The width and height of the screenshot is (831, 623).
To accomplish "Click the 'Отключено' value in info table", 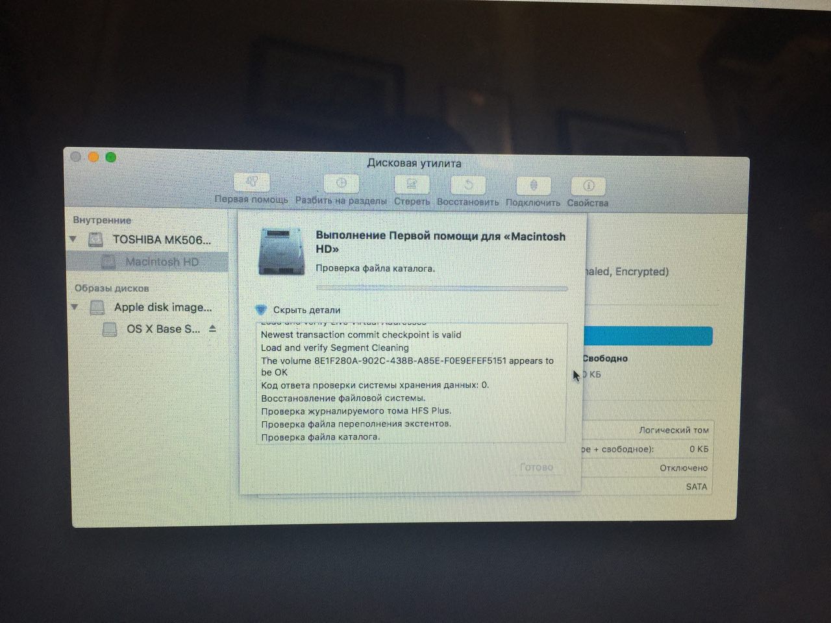I will tap(684, 468).
